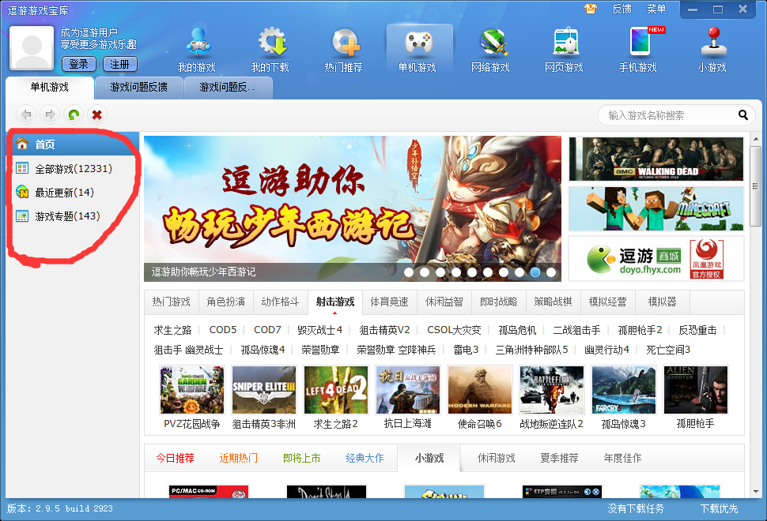The image size is (767, 521).
Task: Select the first carousel dot
Action: [x=409, y=272]
